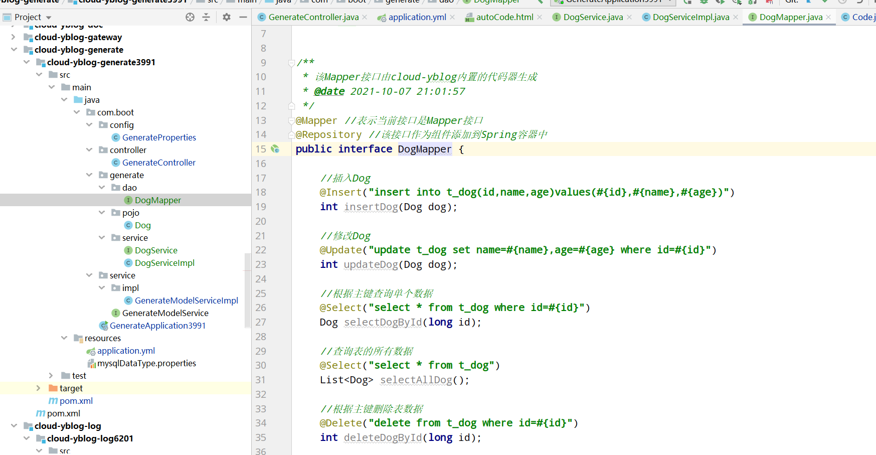Close the DogServiceImpl.java tab
This screenshot has height=455, width=876.
click(x=736, y=17)
